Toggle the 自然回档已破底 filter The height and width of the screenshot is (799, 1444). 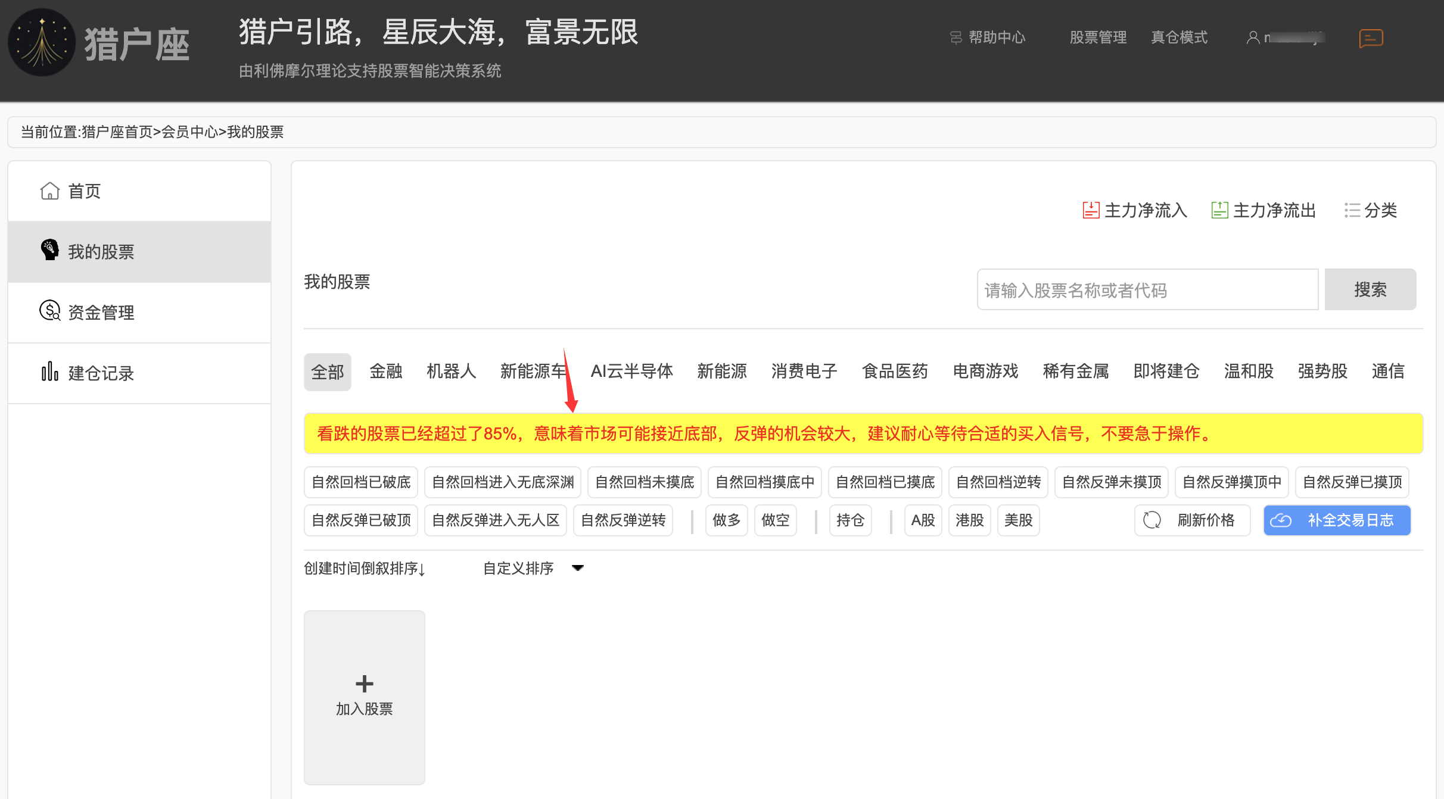361,482
